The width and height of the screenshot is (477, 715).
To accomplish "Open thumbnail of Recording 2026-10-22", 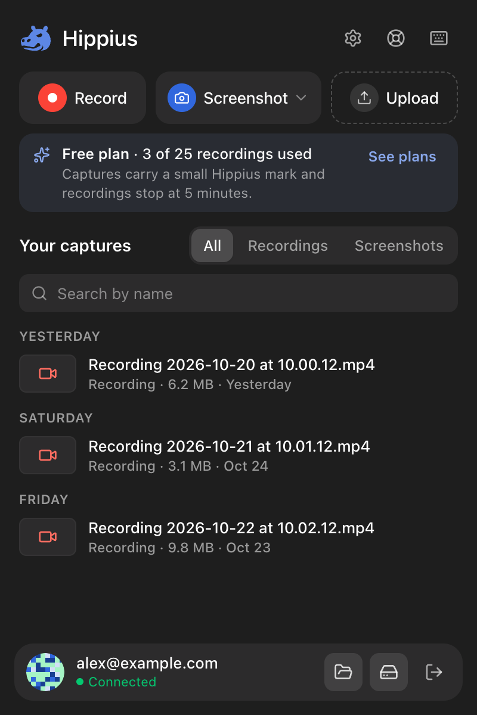I will (x=48, y=537).
